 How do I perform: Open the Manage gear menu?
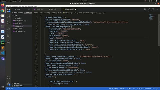point(8,84)
